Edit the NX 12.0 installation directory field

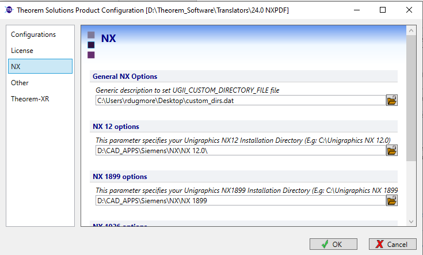point(241,151)
